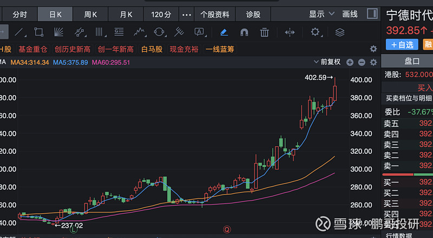Open more timeframes ellipsis menu

(187, 15)
